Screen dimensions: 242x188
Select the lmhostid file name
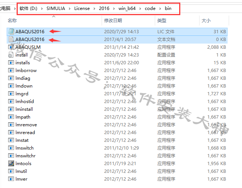pyautogui.click(x=25, y=102)
